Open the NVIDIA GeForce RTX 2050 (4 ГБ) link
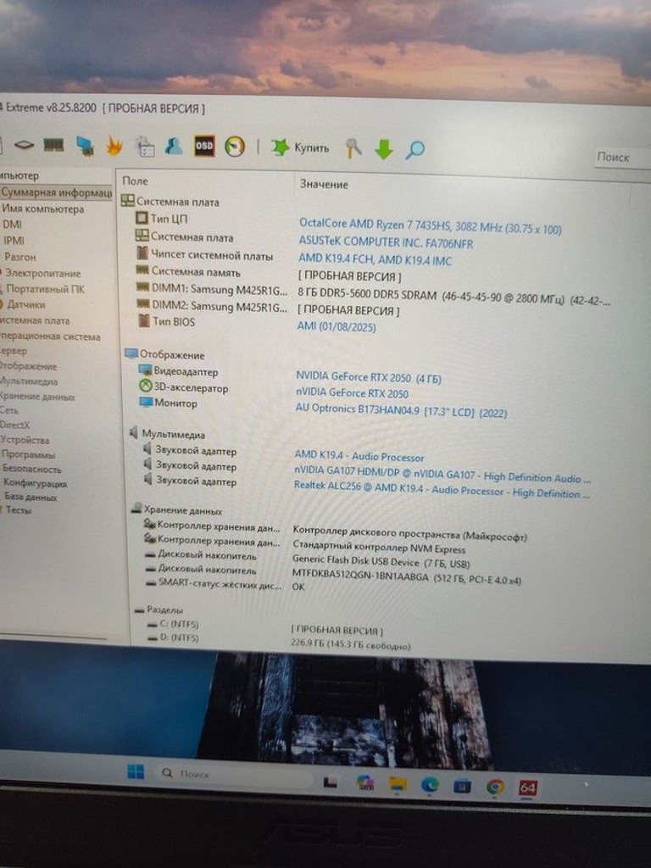Screen dimensions: 651x868 coord(369,377)
